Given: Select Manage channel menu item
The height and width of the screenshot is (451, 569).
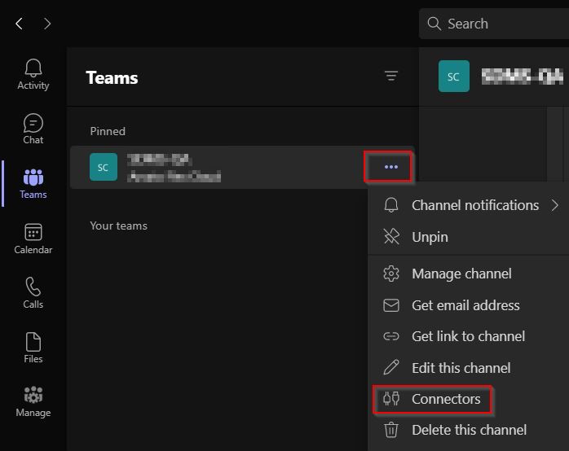Looking at the screenshot, I should (468, 274).
